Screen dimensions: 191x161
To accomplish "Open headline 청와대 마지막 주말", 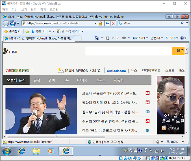I will 110,103.
